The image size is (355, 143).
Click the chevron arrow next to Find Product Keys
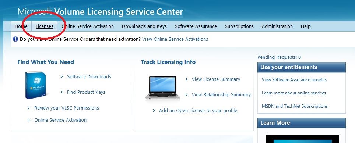pos(61,92)
